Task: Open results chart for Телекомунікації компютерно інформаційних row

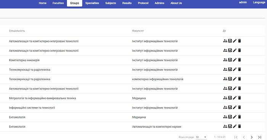Action: pos(230,79)
